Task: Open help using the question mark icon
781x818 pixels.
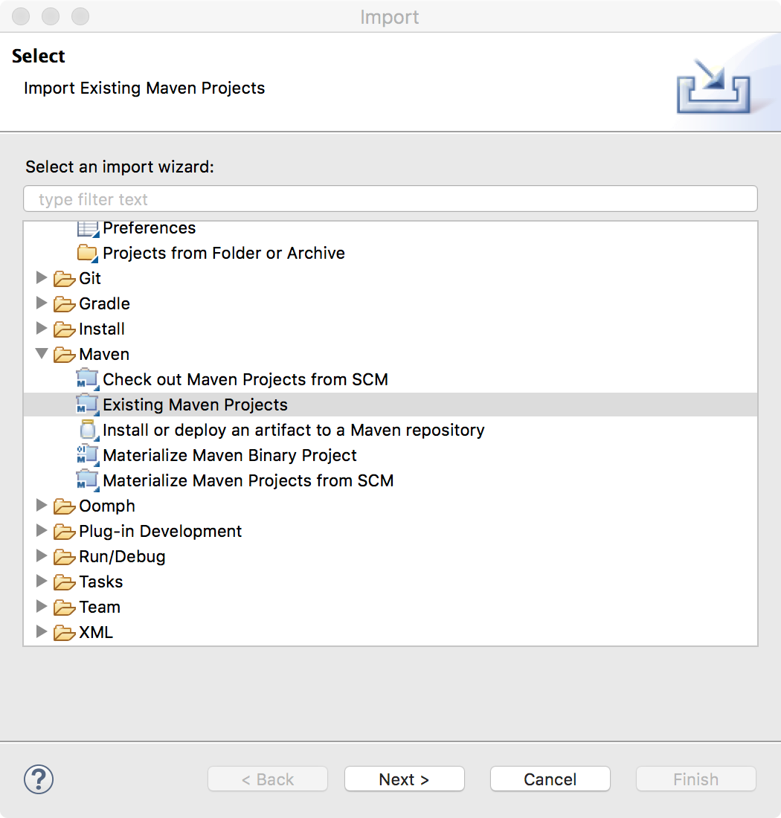Action: click(x=37, y=779)
